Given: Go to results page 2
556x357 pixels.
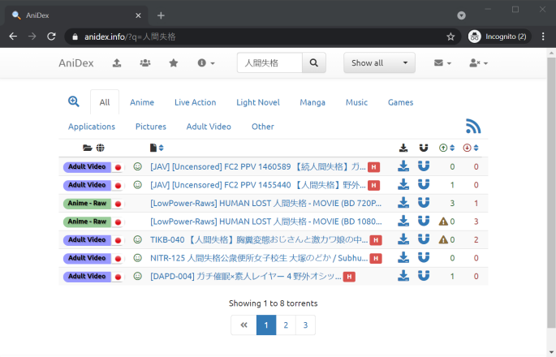Looking at the screenshot, I should tap(286, 325).
